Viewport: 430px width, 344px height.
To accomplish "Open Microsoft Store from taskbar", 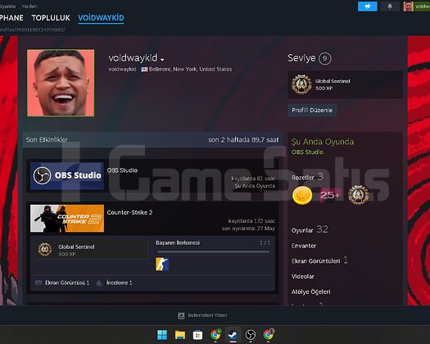I will pos(197,335).
